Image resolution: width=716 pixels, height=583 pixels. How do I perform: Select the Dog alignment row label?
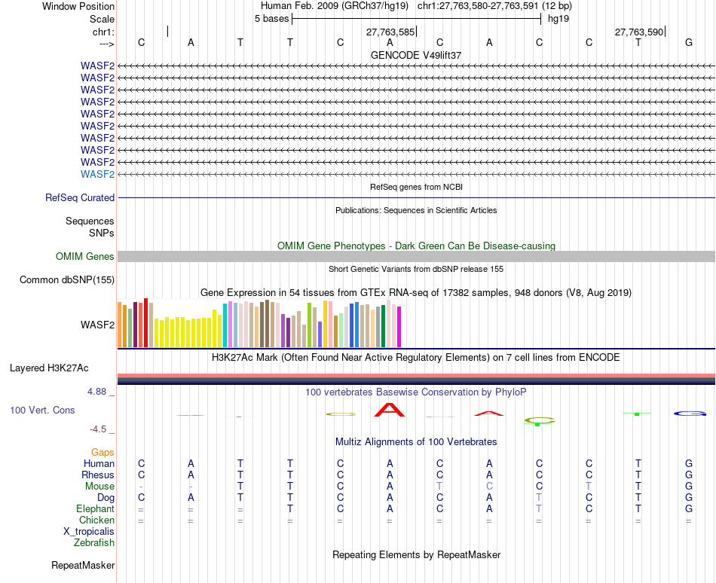tap(106, 498)
